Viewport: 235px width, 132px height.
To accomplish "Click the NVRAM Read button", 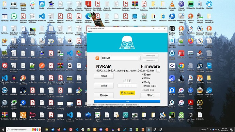I will [104, 76].
